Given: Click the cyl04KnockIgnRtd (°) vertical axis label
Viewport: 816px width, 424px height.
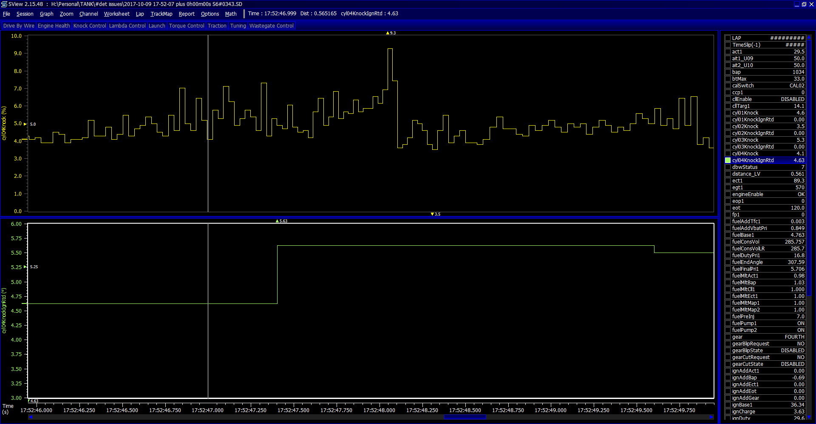Looking at the screenshot, I should click(x=4, y=311).
